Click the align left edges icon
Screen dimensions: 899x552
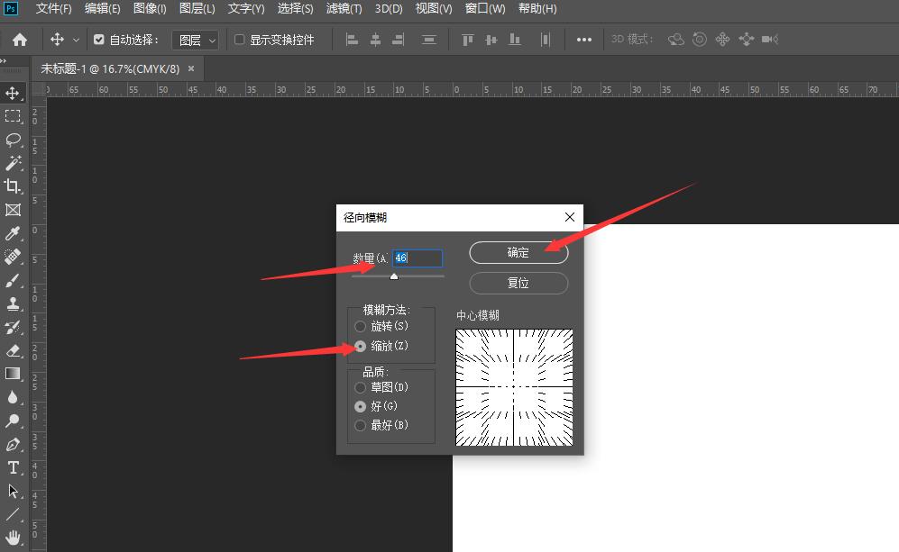point(352,39)
